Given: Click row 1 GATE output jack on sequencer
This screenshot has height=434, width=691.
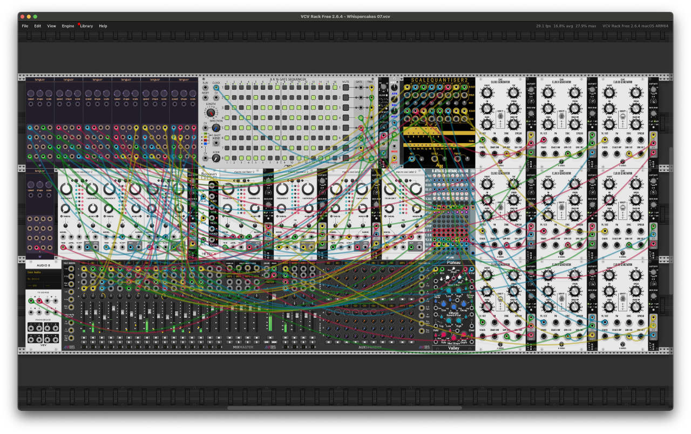Looking at the screenshot, I should tap(360, 88).
